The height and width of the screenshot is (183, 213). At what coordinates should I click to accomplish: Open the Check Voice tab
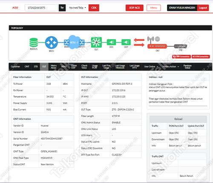(84, 66)
